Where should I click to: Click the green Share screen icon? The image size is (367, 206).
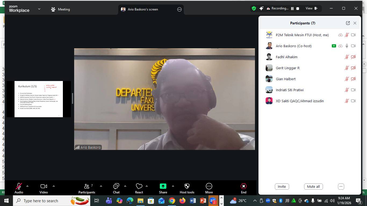coord(163,186)
